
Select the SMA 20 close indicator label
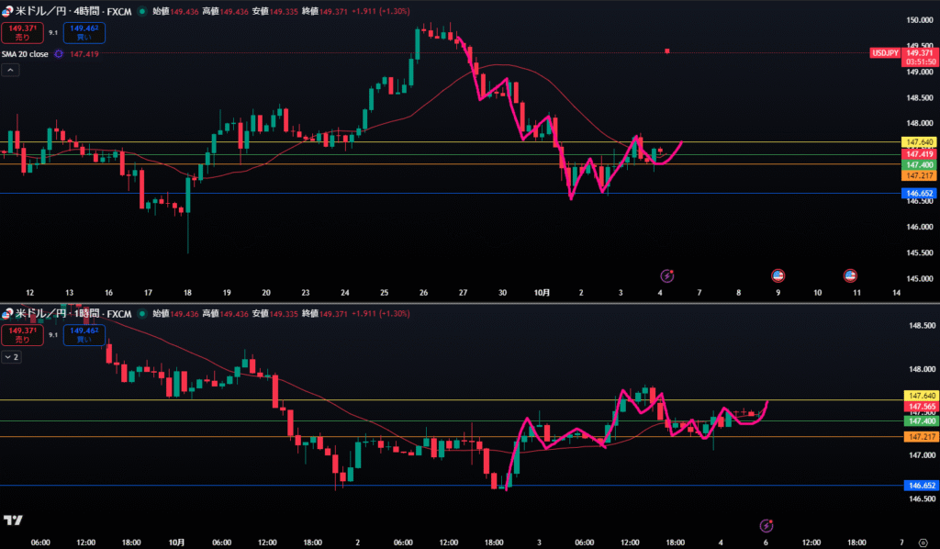26,54
